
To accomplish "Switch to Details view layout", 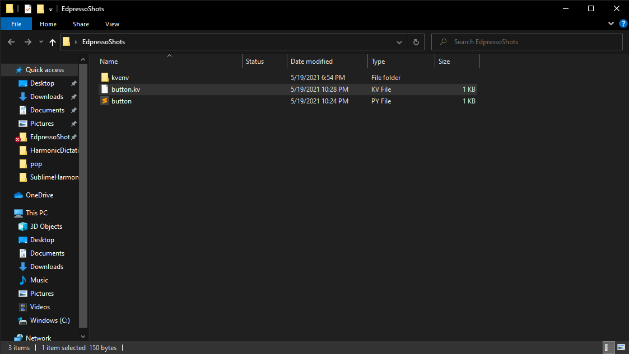I will 609,348.
